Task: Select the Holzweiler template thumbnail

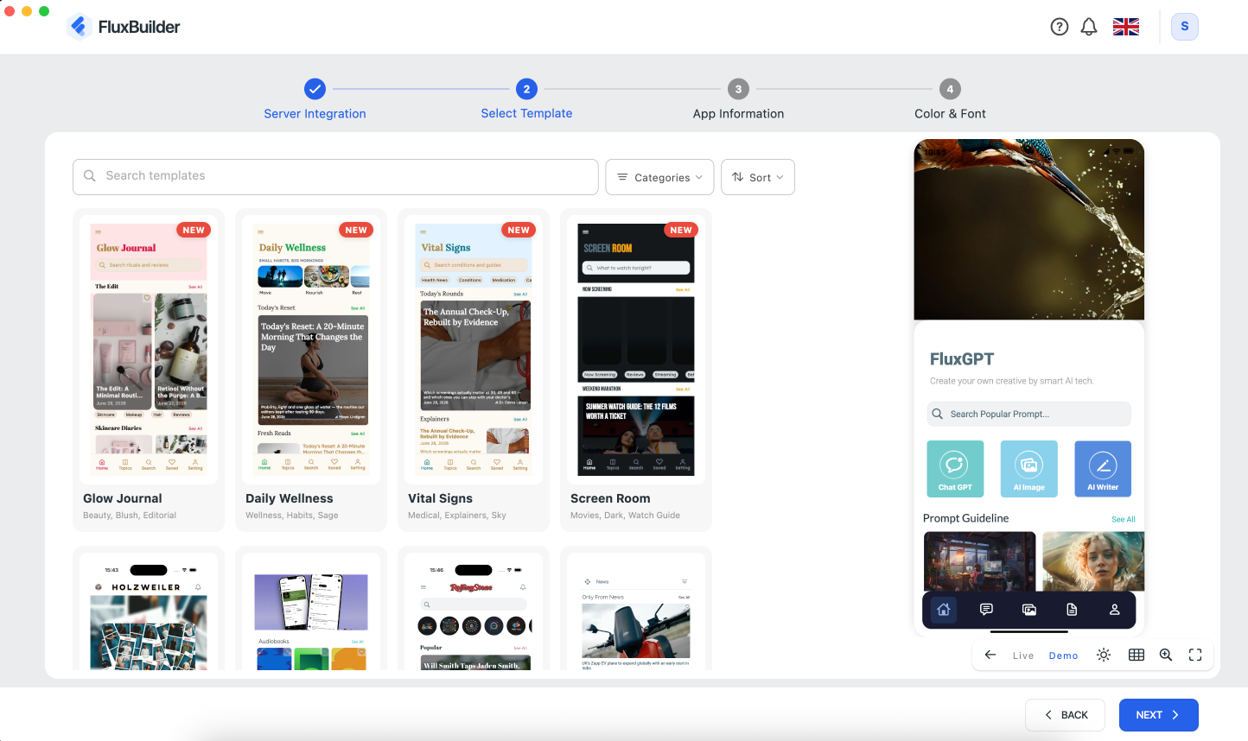Action: click(149, 611)
